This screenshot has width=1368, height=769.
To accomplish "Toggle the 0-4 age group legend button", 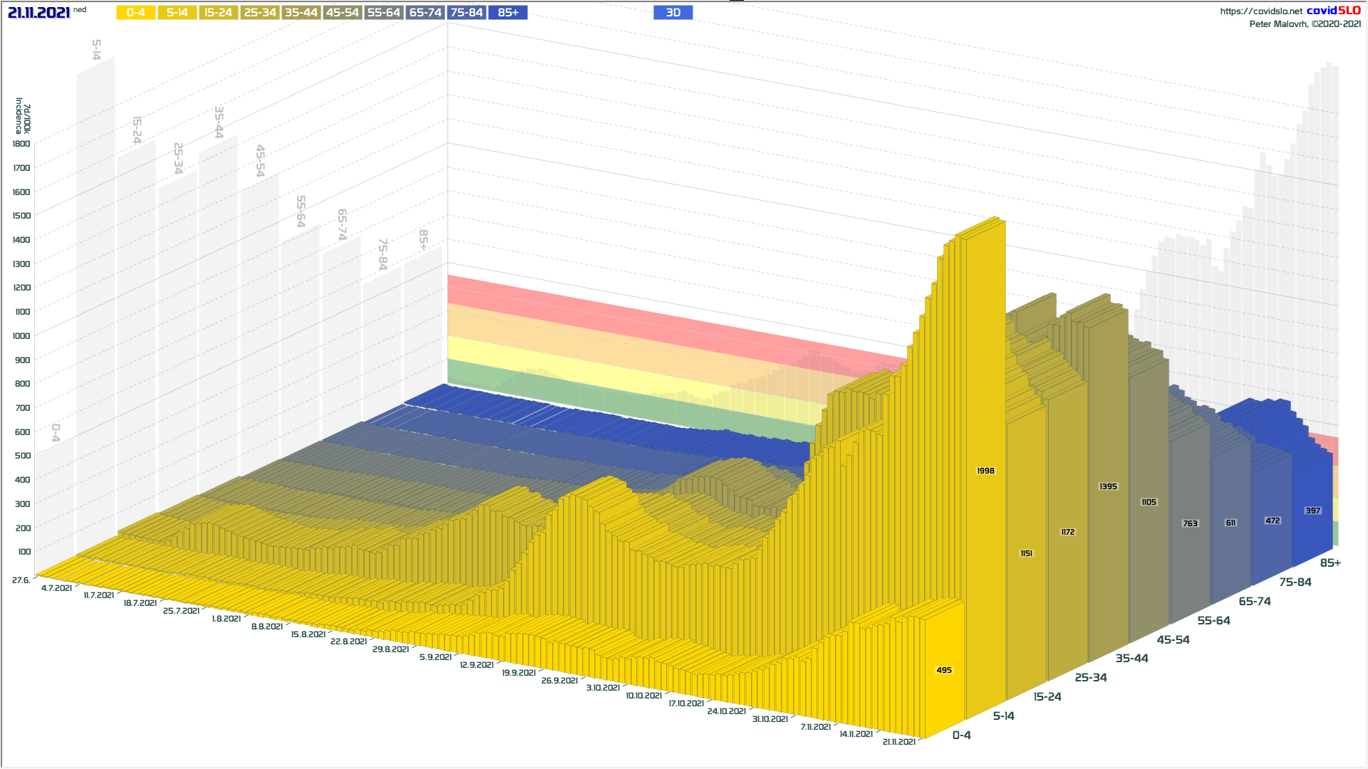I will click(135, 13).
